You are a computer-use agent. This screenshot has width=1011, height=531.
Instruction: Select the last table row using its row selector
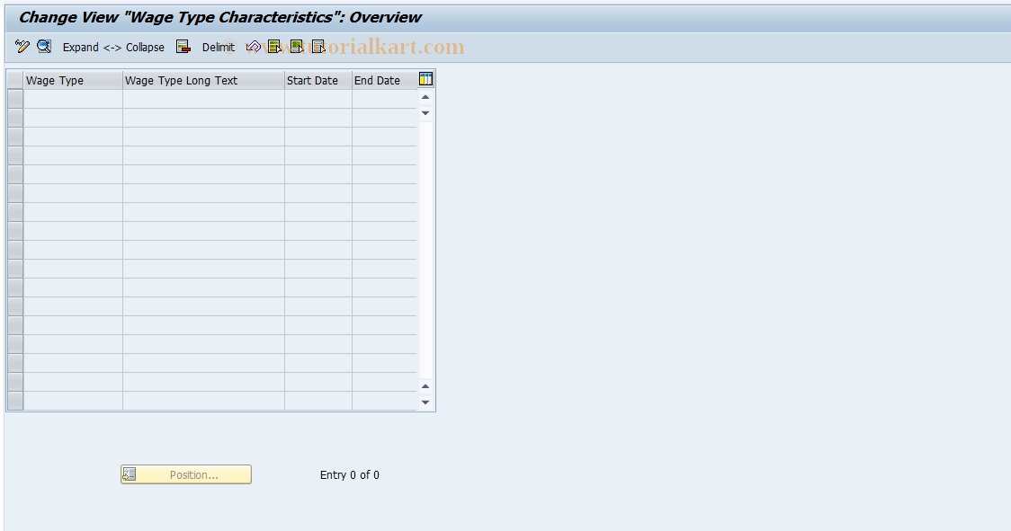(x=14, y=401)
